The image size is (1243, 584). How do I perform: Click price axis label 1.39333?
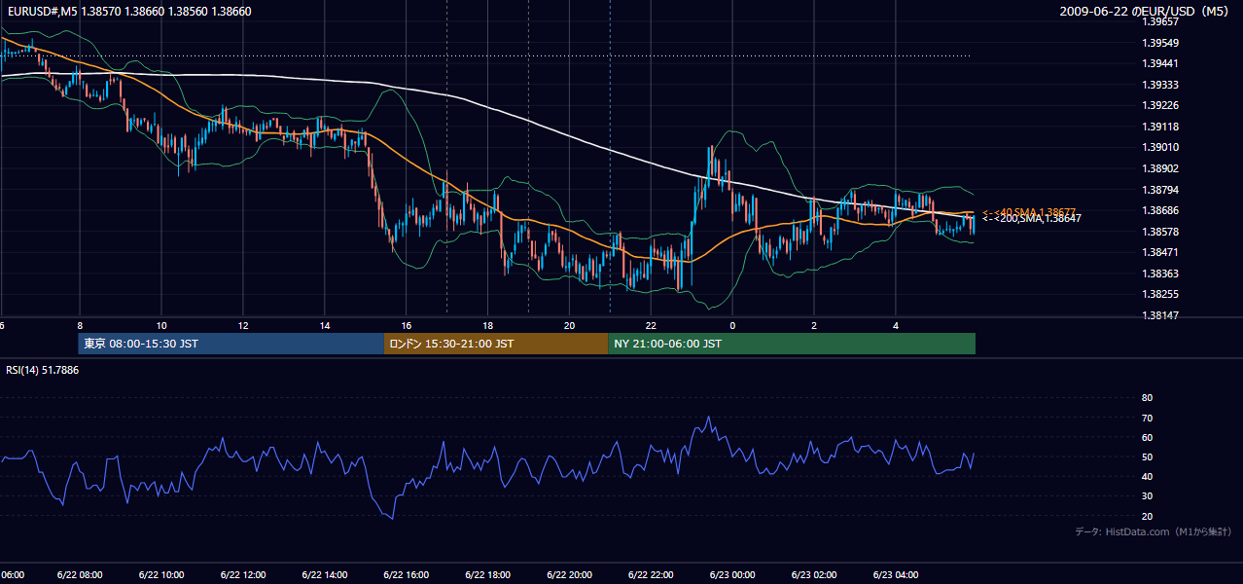click(x=1159, y=86)
